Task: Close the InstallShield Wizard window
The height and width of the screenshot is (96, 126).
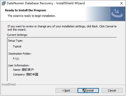Action: point(121,3)
